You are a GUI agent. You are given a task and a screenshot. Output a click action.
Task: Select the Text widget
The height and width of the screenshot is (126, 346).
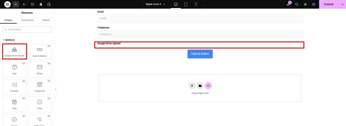[14, 69]
